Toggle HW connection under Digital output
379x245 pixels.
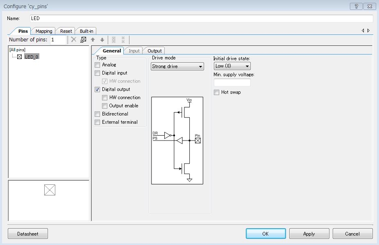104,98
